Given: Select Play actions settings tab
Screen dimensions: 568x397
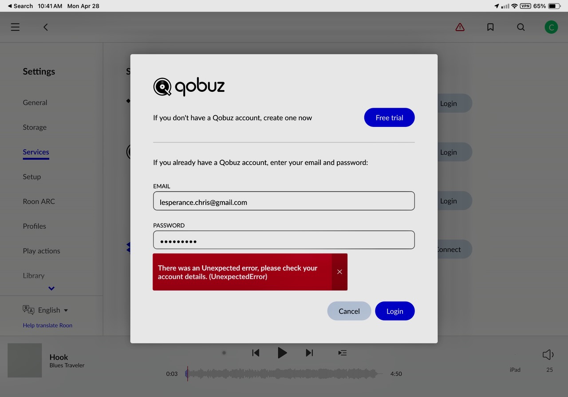Looking at the screenshot, I should [41, 251].
